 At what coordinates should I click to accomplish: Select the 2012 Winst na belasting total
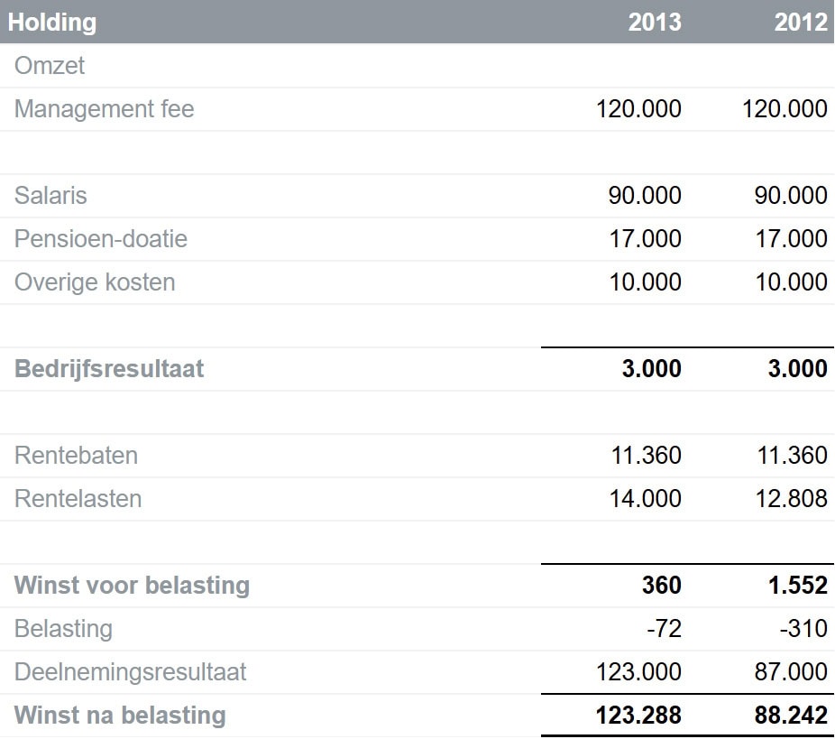coord(791,716)
